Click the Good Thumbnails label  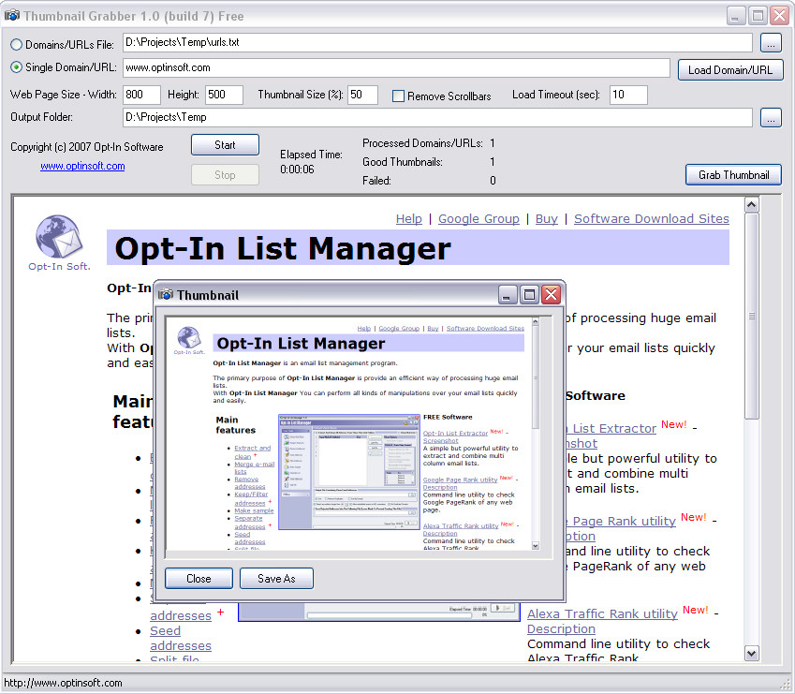403,162
